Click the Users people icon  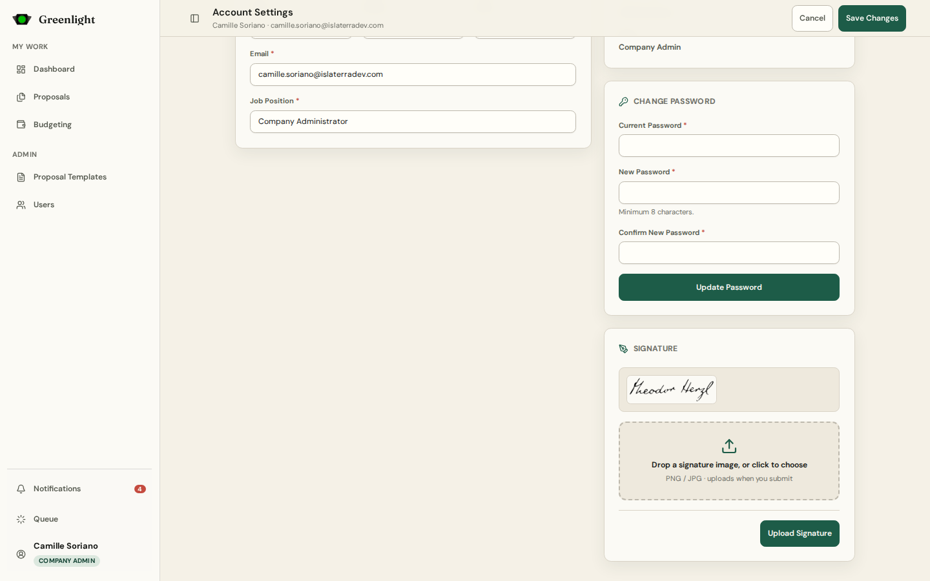pos(21,205)
